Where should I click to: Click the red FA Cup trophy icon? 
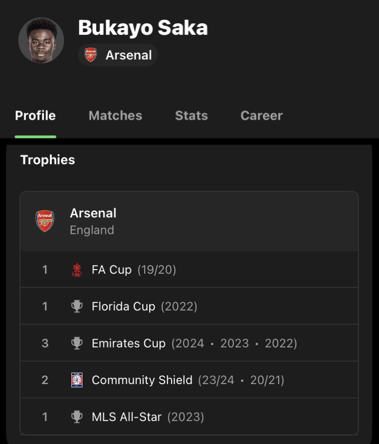(77, 270)
